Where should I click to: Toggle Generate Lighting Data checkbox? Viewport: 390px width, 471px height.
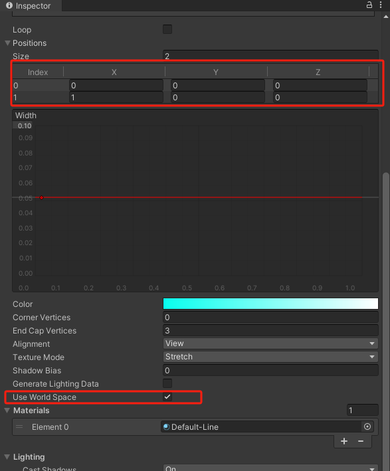coord(167,383)
